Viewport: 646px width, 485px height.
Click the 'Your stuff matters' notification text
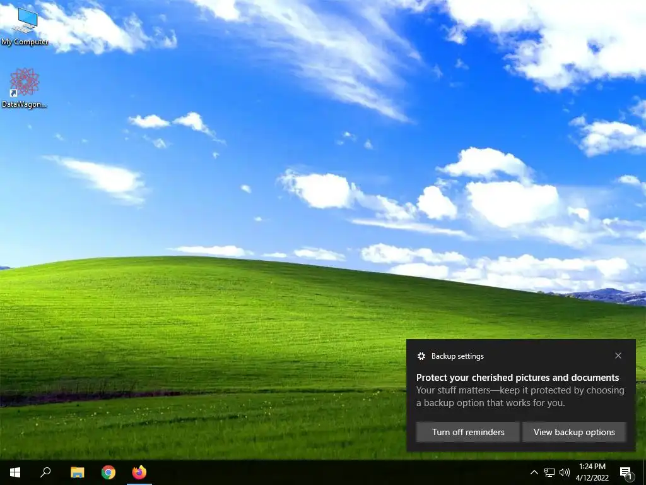(x=520, y=397)
